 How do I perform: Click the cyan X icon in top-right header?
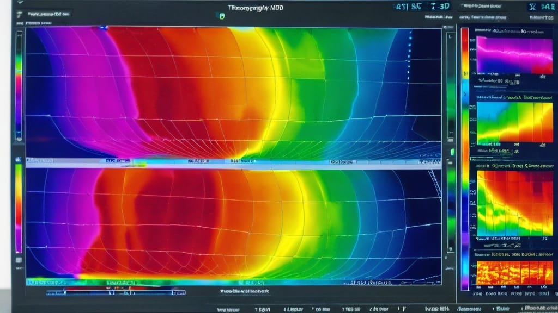532,7
